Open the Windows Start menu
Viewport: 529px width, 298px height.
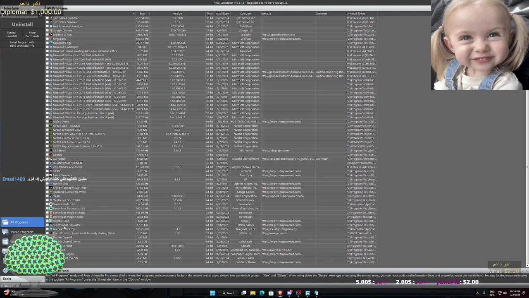(x=212, y=293)
